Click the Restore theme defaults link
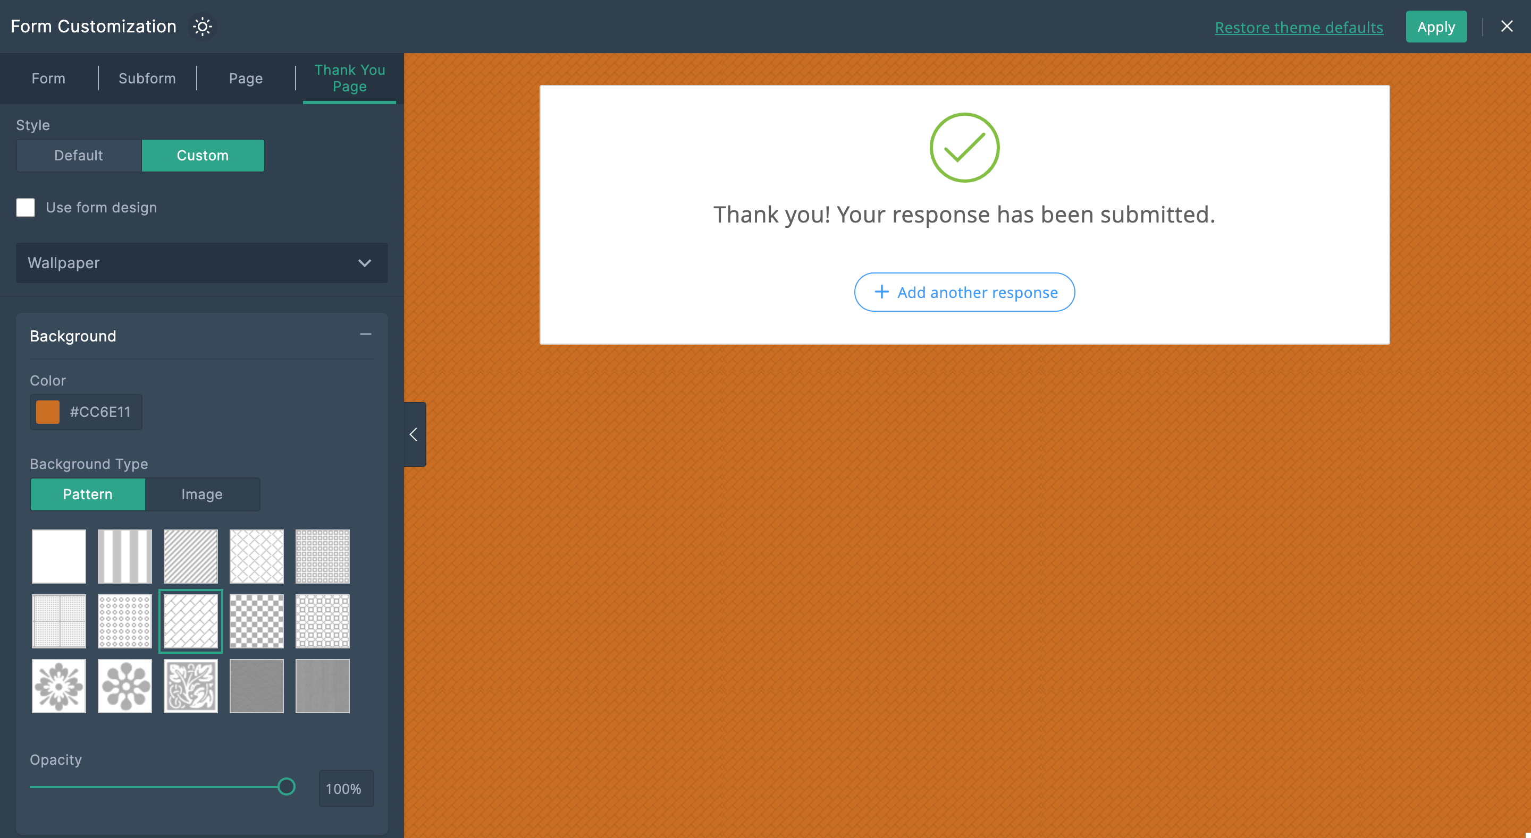Viewport: 1531px width, 838px height. 1300,27
